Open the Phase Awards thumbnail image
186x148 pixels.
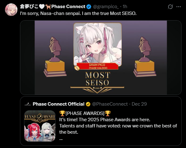click(40, 126)
